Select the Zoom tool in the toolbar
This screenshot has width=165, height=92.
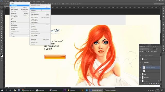click(x=2, y=52)
